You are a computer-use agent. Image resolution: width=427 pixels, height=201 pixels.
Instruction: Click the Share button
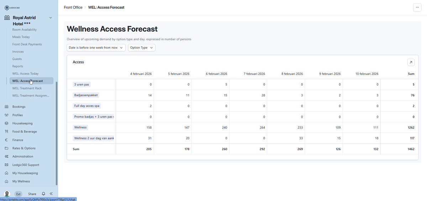[32, 194]
